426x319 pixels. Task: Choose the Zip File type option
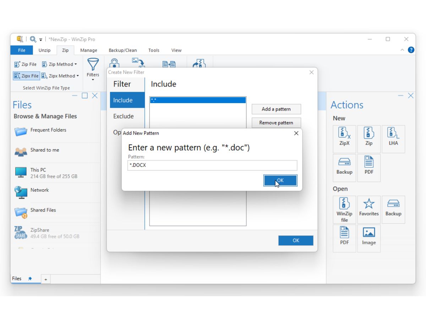25,64
